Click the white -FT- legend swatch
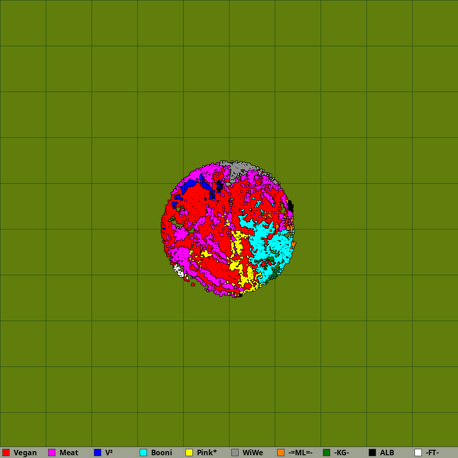 click(x=418, y=453)
